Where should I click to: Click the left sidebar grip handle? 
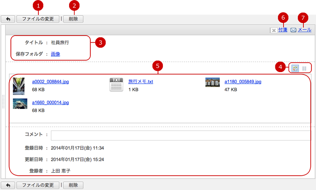point(3,102)
